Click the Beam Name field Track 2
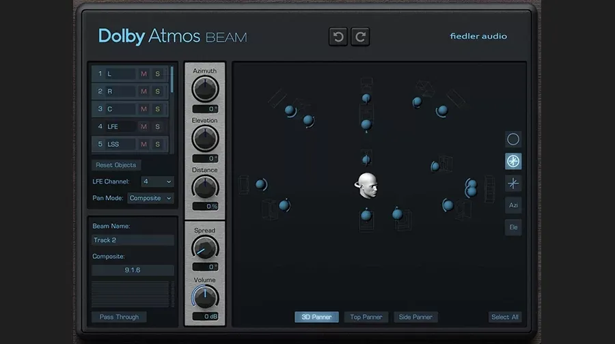 (133, 240)
